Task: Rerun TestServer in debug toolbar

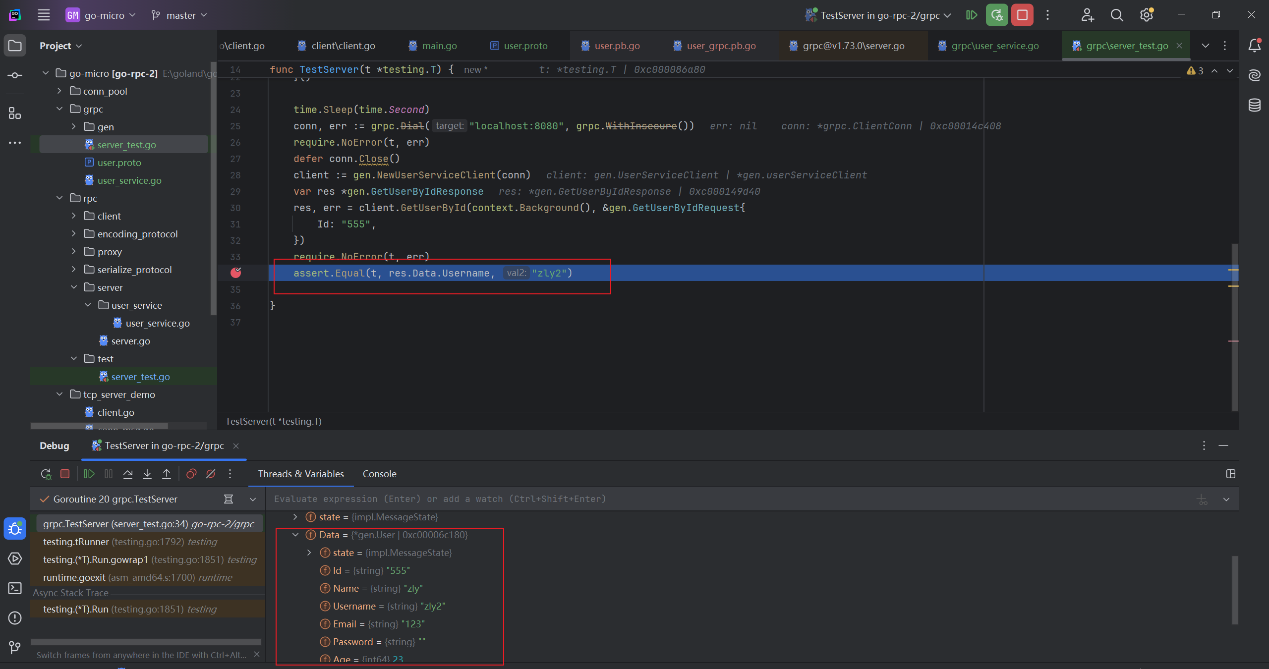Action: coord(46,474)
